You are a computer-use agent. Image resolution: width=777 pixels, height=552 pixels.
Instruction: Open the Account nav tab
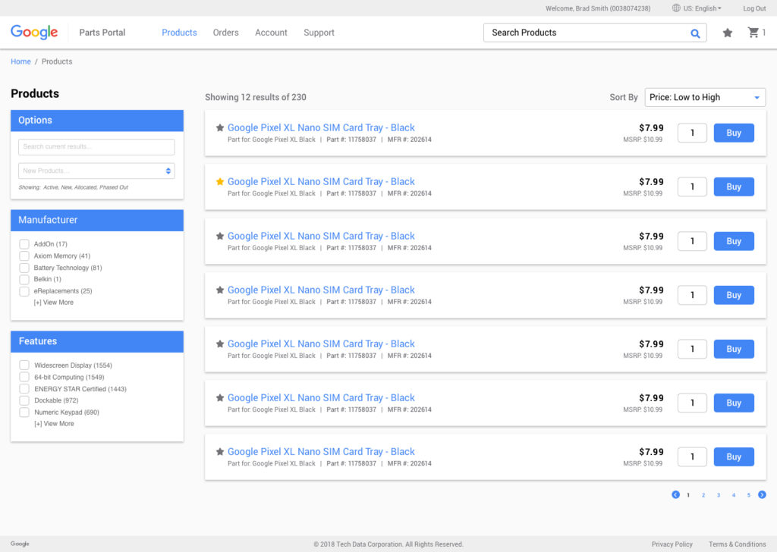(x=271, y=33)
